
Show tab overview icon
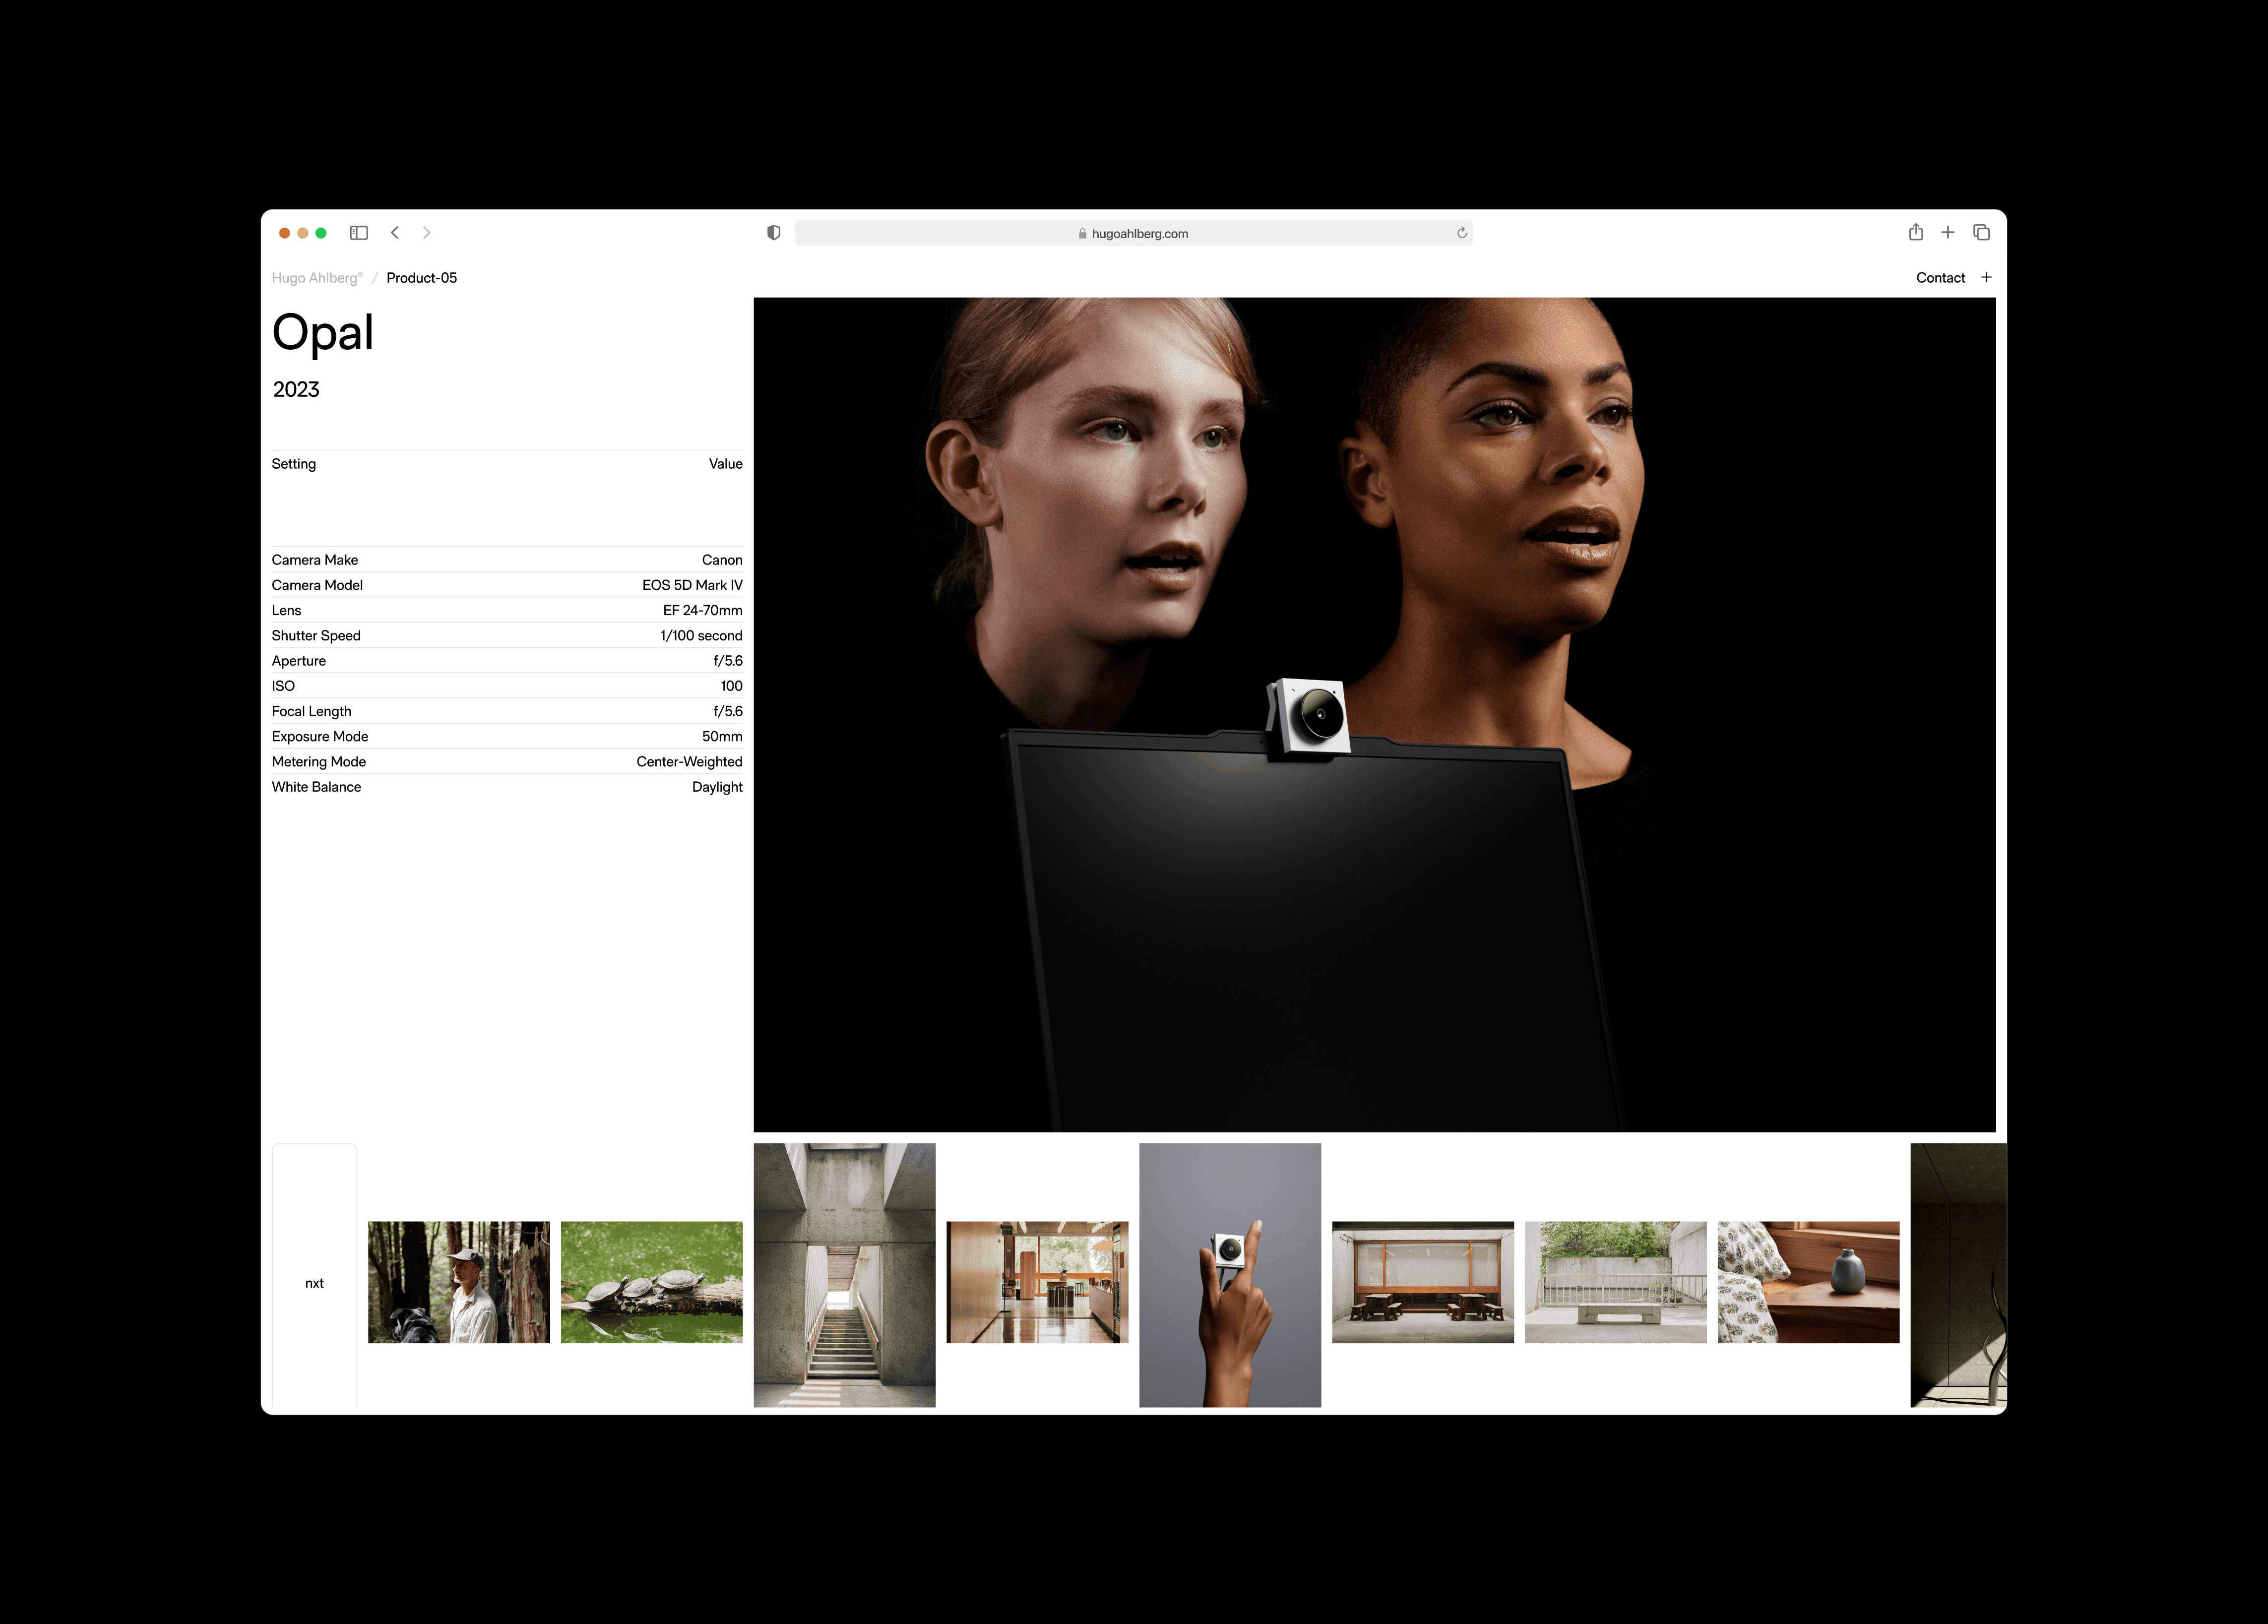tap(1981, 233)
